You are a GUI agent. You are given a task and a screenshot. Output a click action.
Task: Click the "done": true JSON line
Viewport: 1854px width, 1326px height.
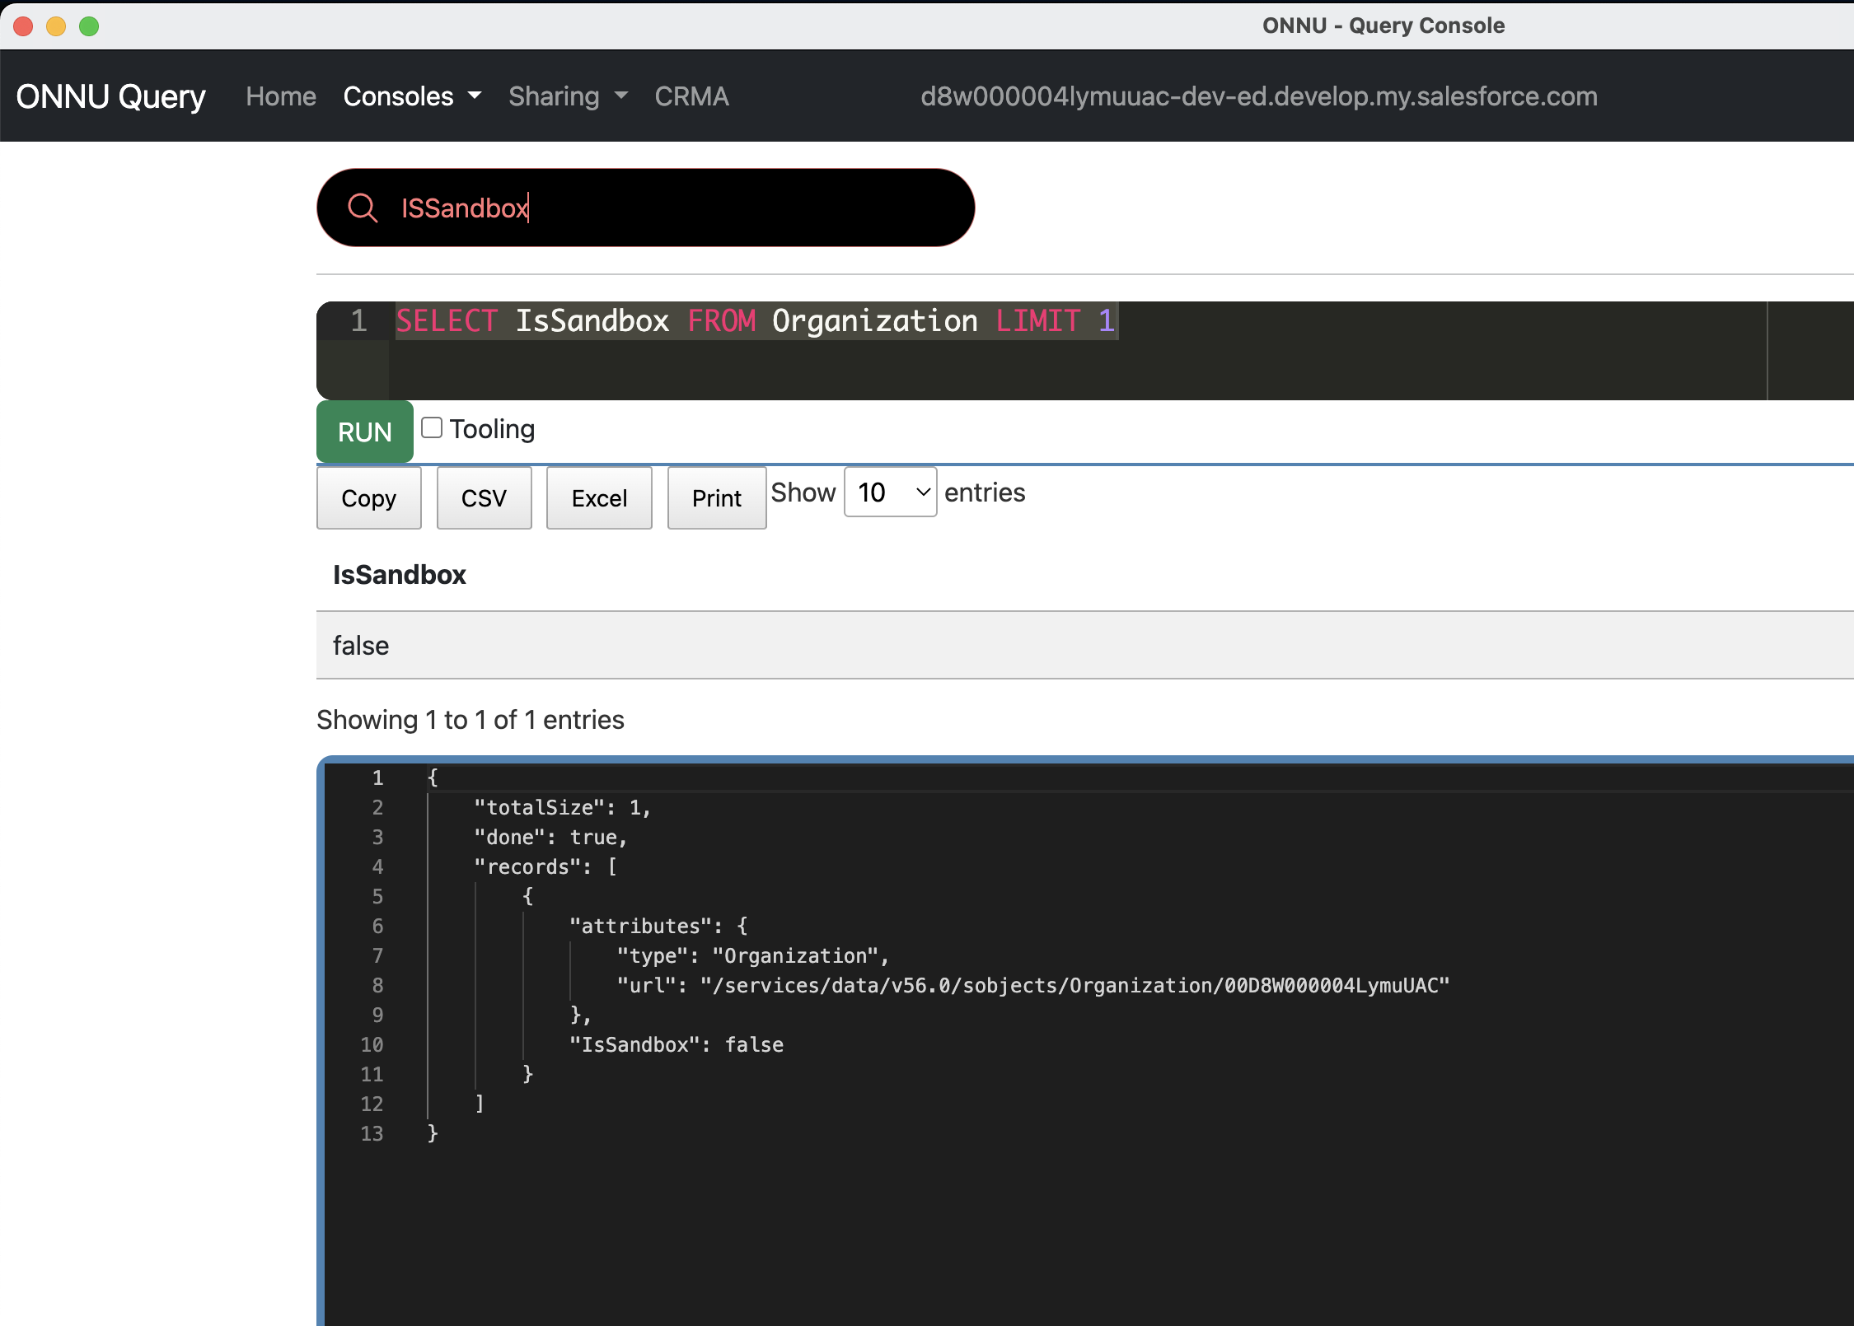(550, 837)
